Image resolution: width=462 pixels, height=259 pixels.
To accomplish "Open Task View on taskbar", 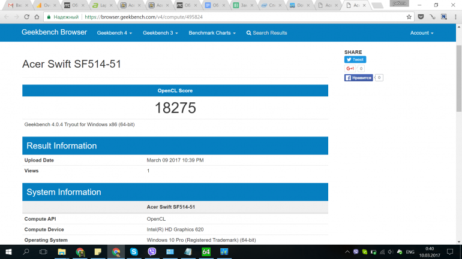I will click(43, 252).
